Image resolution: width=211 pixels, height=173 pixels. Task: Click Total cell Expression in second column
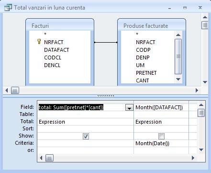[161, 122]
